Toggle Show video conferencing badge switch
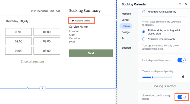 pyautogui.click(x=182, y=97)
